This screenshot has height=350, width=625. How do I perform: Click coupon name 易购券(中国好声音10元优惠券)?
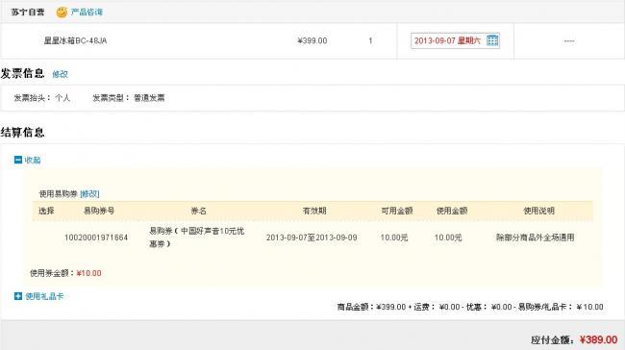pyautogui.click(x=196, y=237)
